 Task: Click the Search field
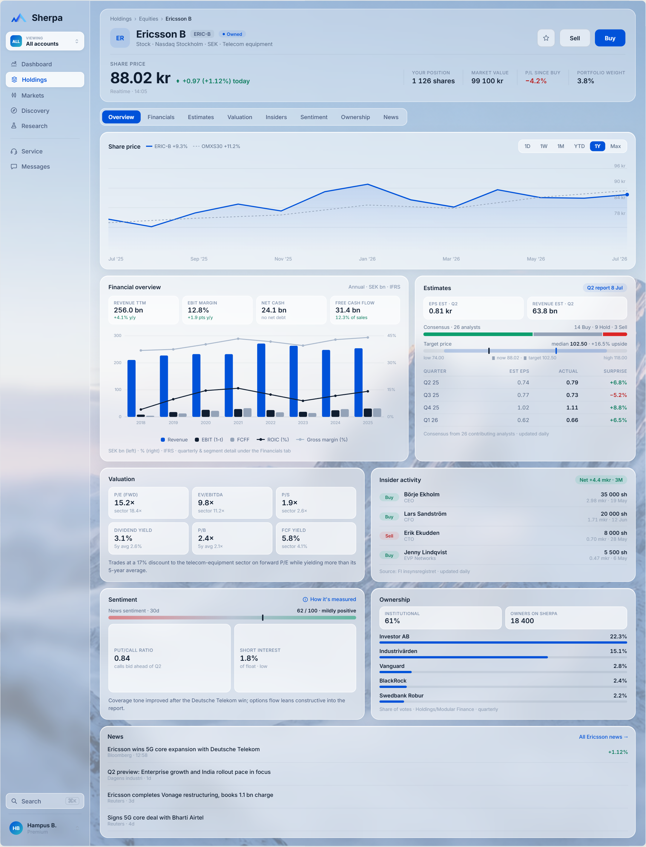point(45,801)
